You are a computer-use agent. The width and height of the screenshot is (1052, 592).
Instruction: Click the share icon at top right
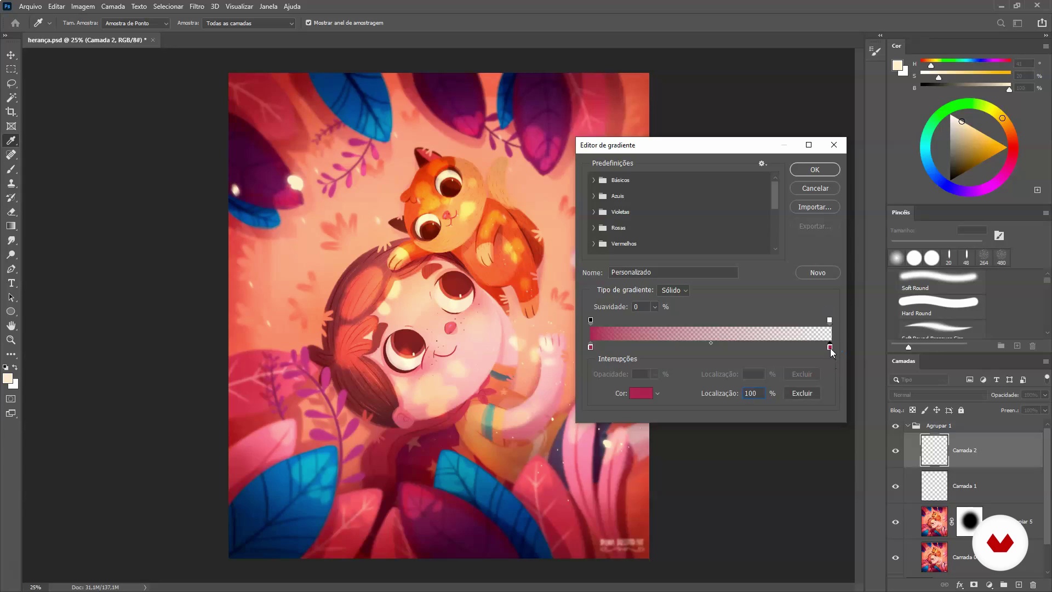point(1042,23)
